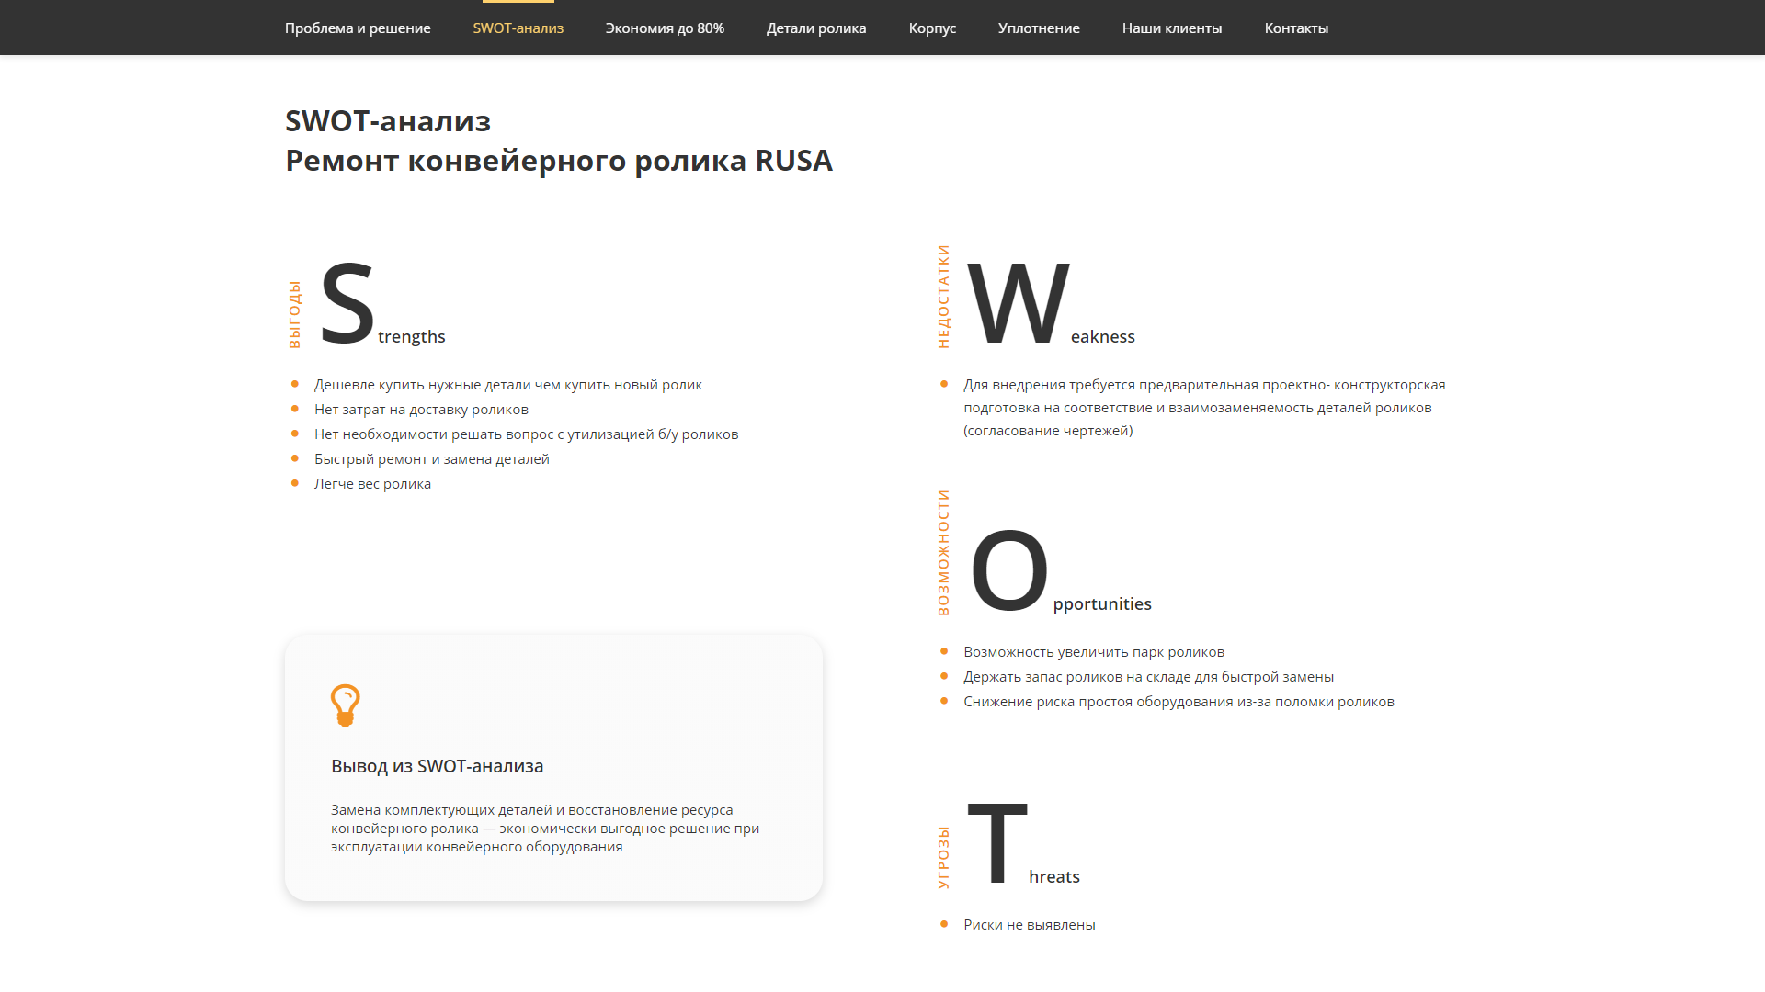Click the large letter S of Strengths
This screenshot has height=992, width=1765.
point(347,303)
